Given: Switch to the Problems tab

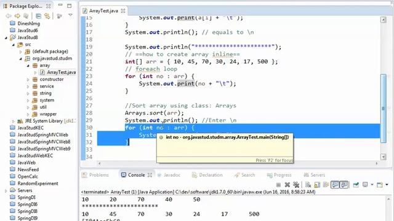Looking at the screenshot, I should pyautogui.click(x=95, y=175).
